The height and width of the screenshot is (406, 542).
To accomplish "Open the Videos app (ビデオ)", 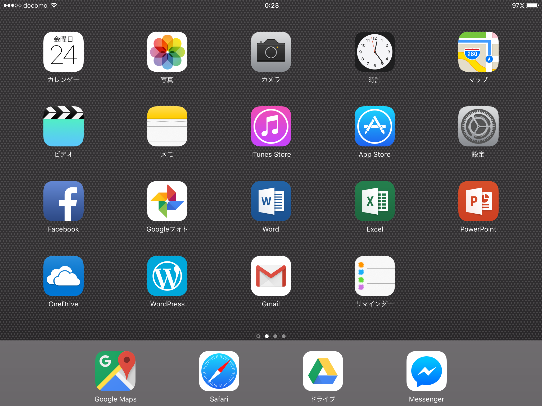I will [x=64, y=126].
